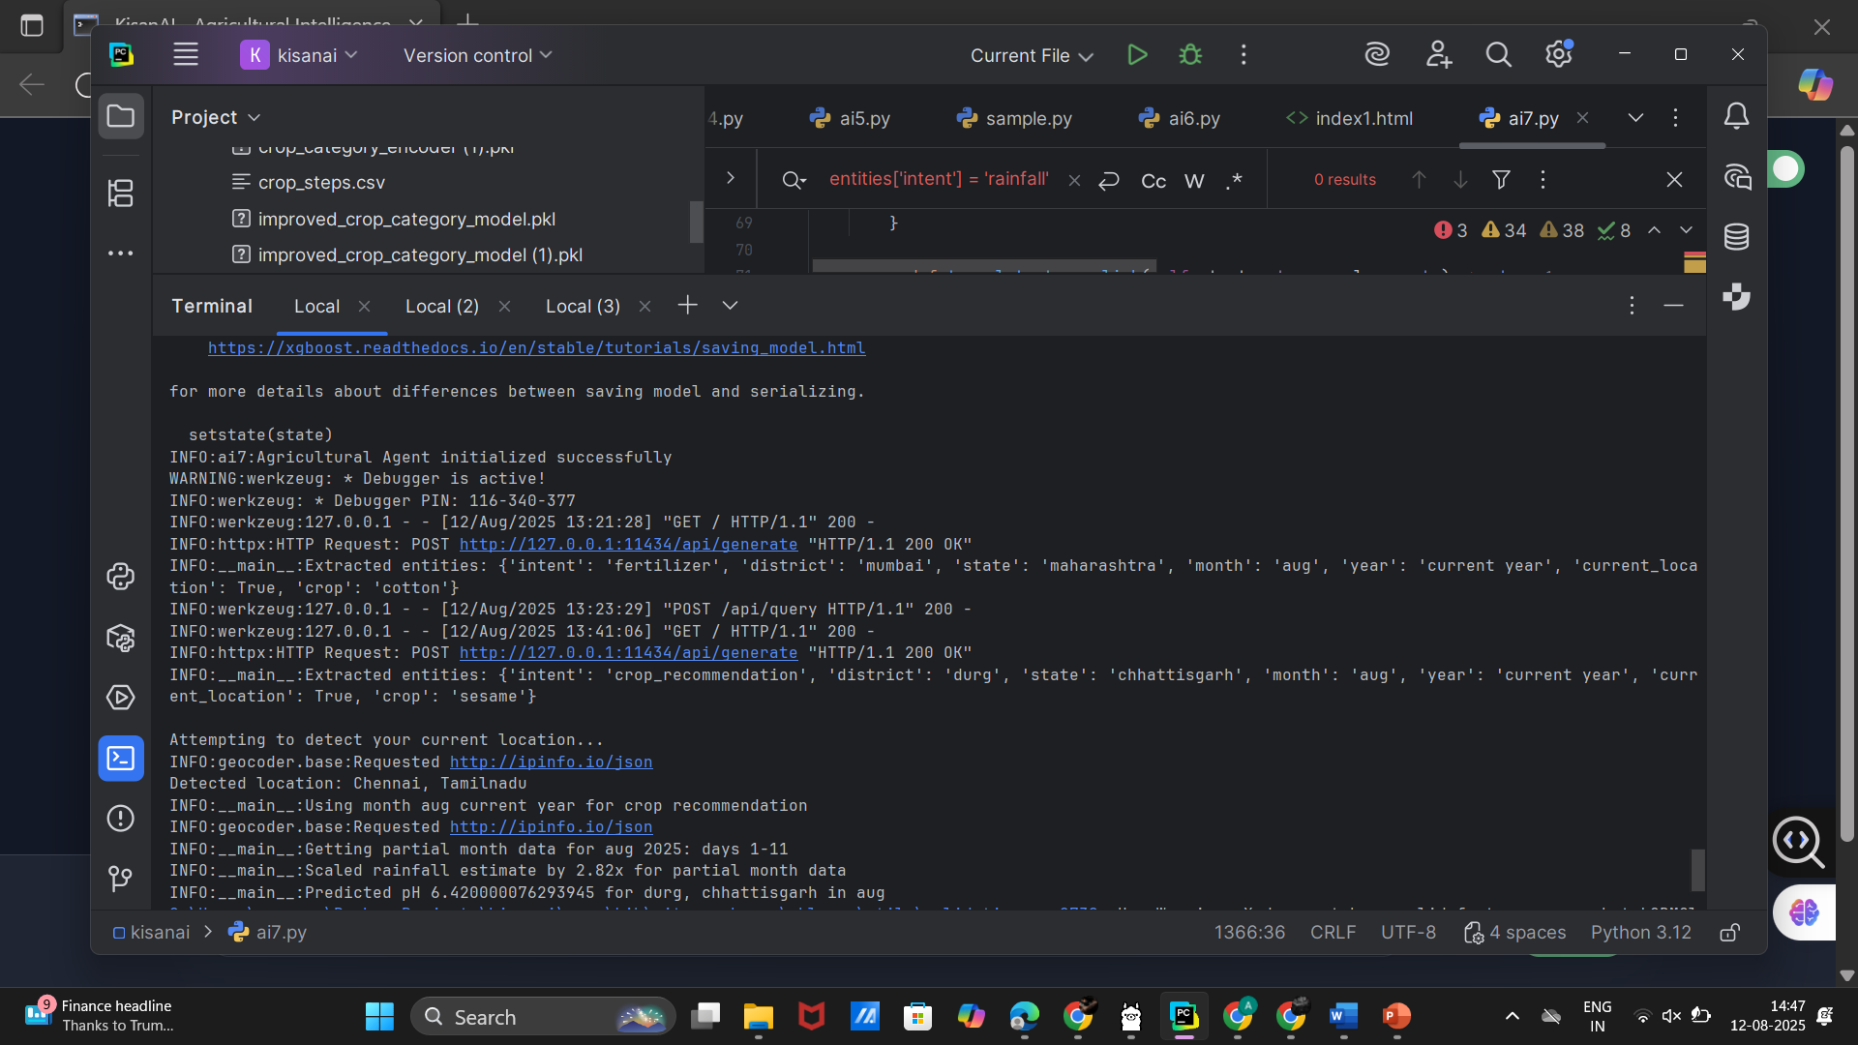Image resolution: width=1858 pixels, height=1045 pixels.
Task: Run the current file with the play icon
Action: (x=1137, y=55)
